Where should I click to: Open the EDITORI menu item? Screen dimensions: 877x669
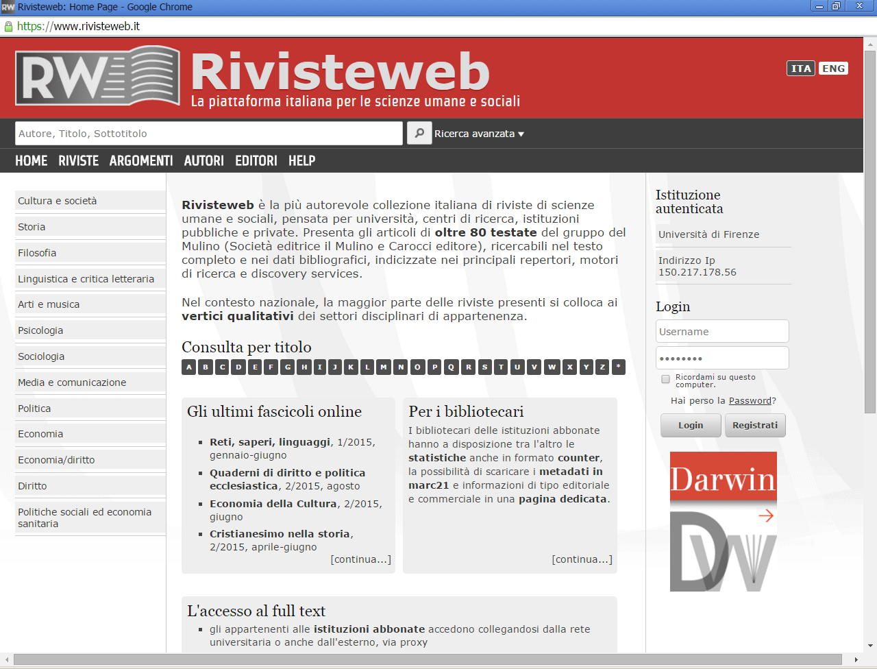click(x=256, y=160)
